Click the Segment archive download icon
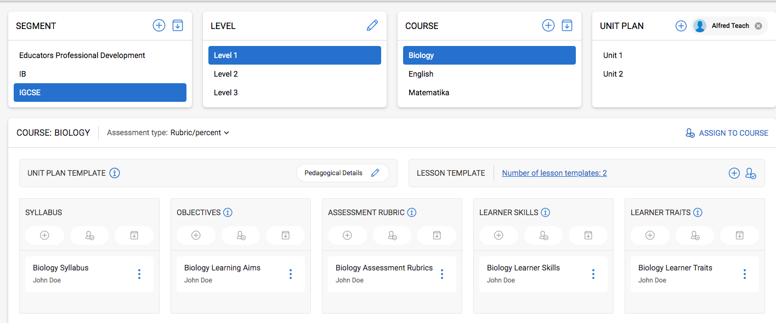 (x=178, y=26)
